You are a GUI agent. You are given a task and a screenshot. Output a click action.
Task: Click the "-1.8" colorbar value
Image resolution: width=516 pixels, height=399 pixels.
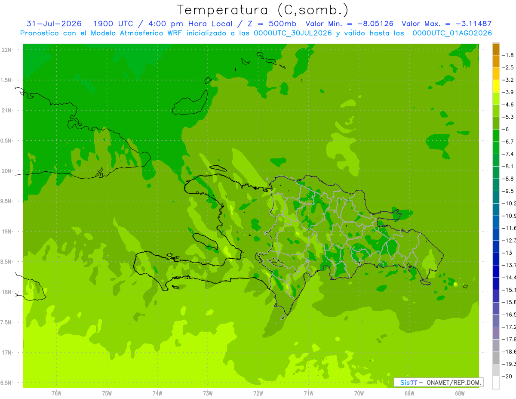tap(508, 55)
